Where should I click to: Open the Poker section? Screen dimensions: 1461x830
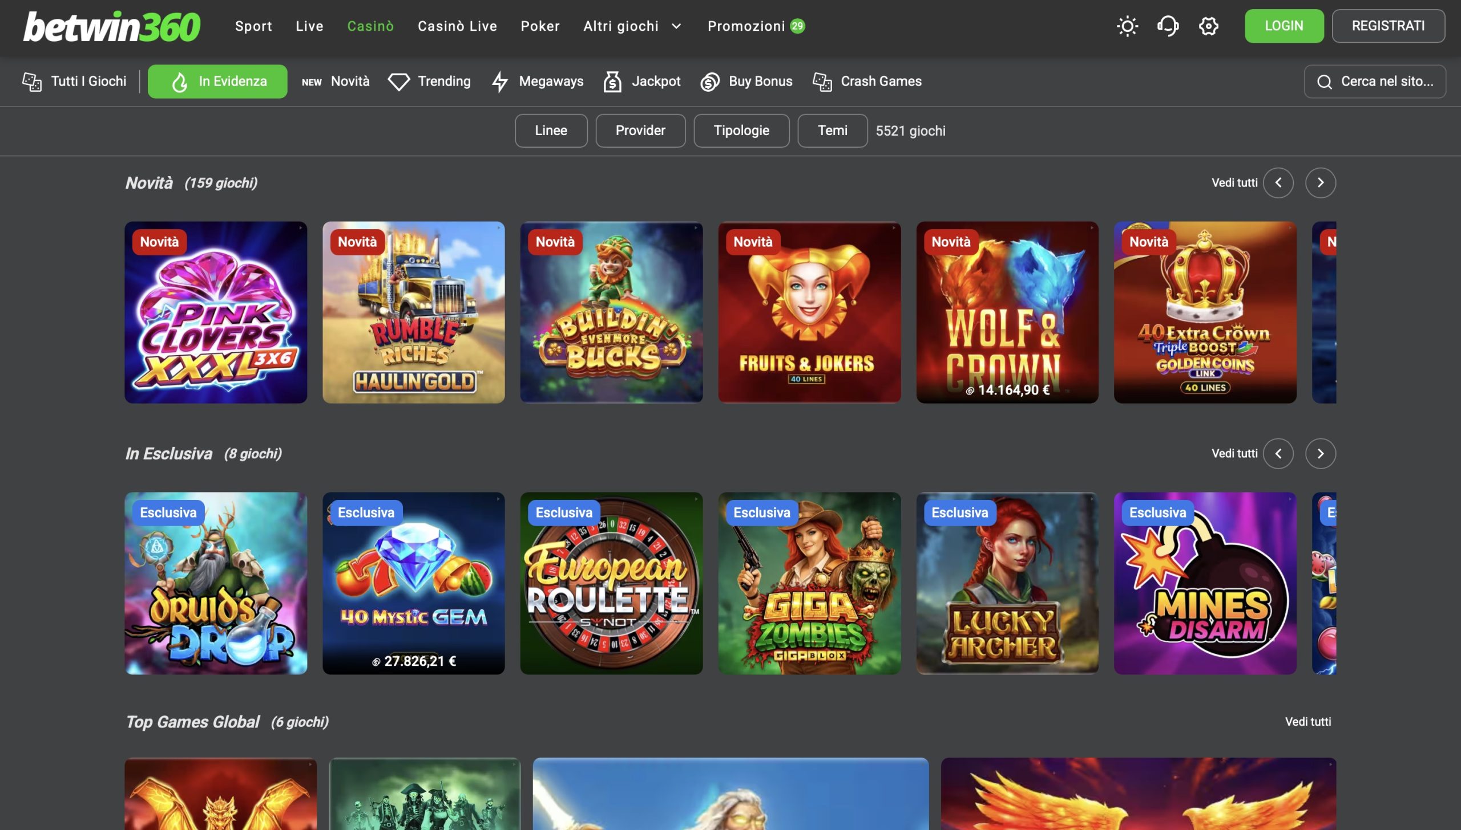pos(540,26)
